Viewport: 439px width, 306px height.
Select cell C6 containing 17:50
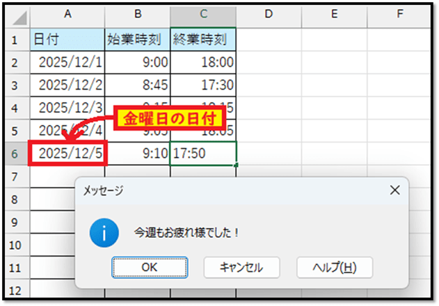[203, 153]
